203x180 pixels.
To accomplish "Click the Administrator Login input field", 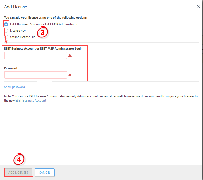I will [x=36, y=55].
